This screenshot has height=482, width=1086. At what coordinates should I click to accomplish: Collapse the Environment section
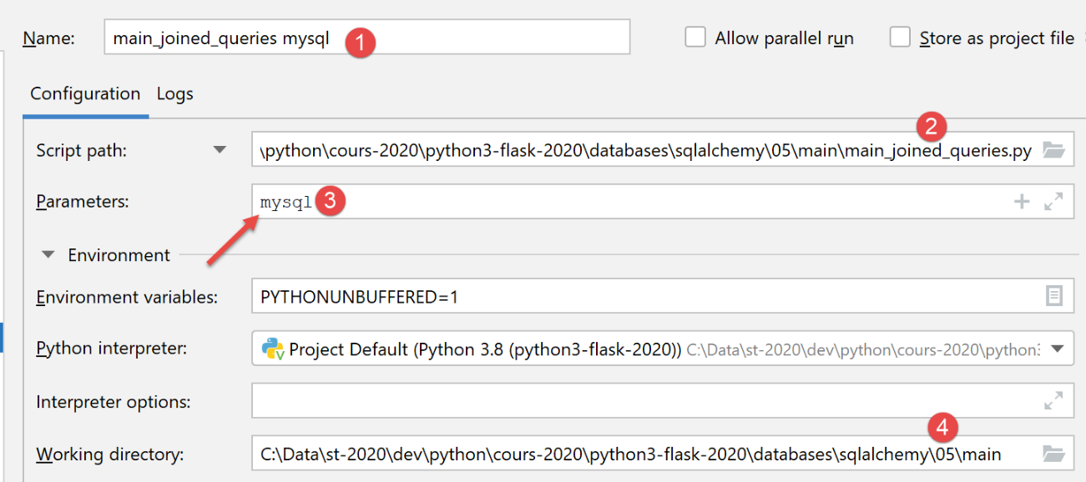click(50, 254)
